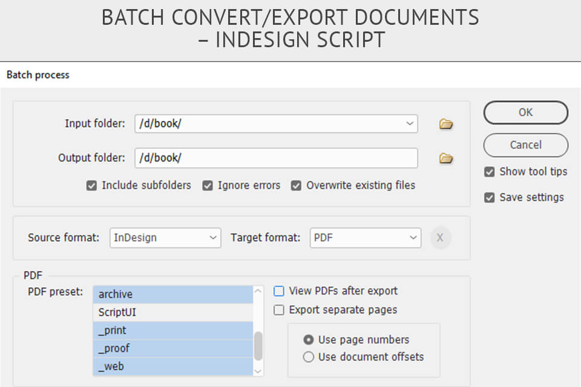Select Use page numbers option
Image resolution: width=581 pixels, height=387 pixels.
pyautogui.click(x=309, y=340)
